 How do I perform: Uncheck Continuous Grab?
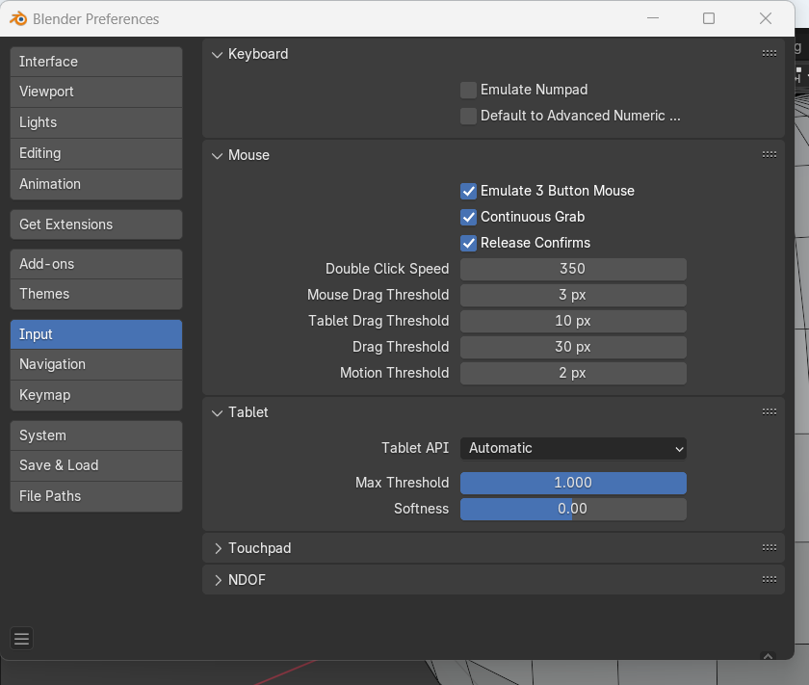(468, 217)
